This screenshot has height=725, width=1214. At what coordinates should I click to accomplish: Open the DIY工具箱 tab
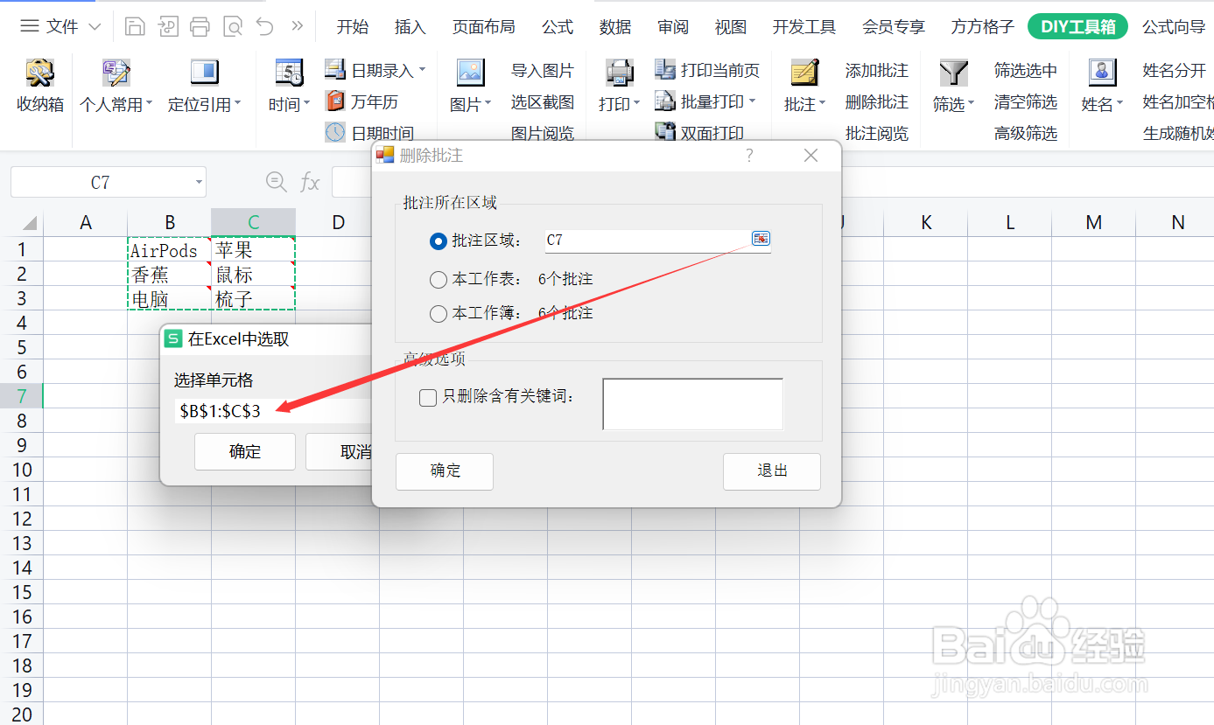[1078, 26]
